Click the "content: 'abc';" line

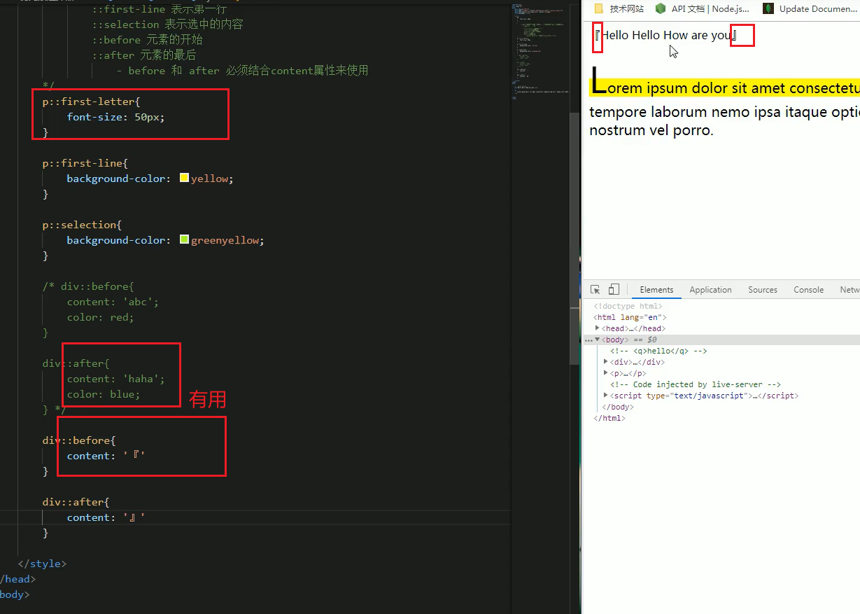tap(113, 302)
